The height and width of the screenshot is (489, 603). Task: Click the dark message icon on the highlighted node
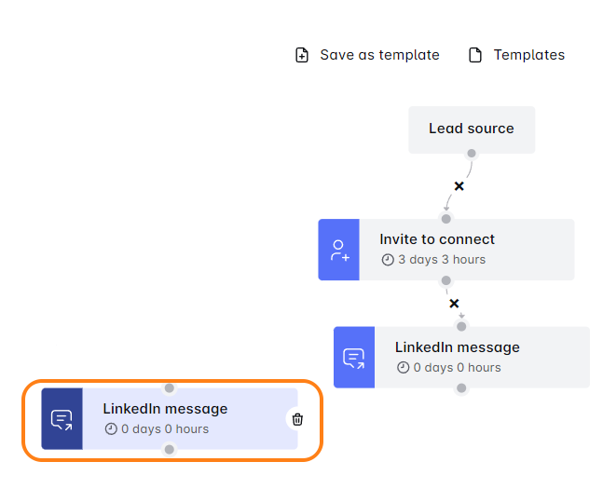click(62, 419)
